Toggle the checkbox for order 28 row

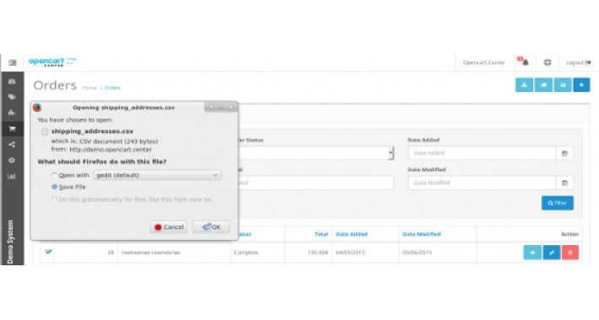48,252
